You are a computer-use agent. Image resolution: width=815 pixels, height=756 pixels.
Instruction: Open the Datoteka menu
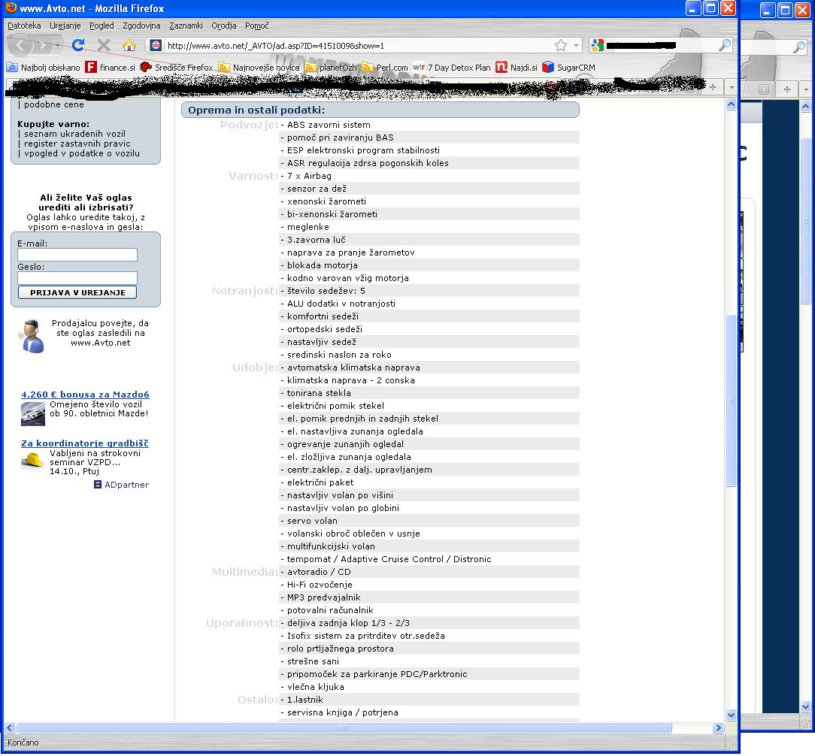point(24,26)
